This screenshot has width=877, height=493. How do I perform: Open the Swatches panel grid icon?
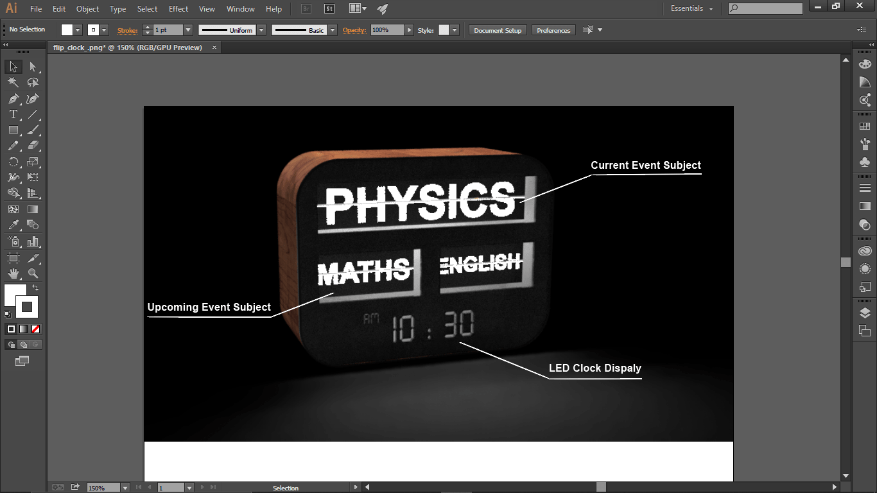coord(865,127)
